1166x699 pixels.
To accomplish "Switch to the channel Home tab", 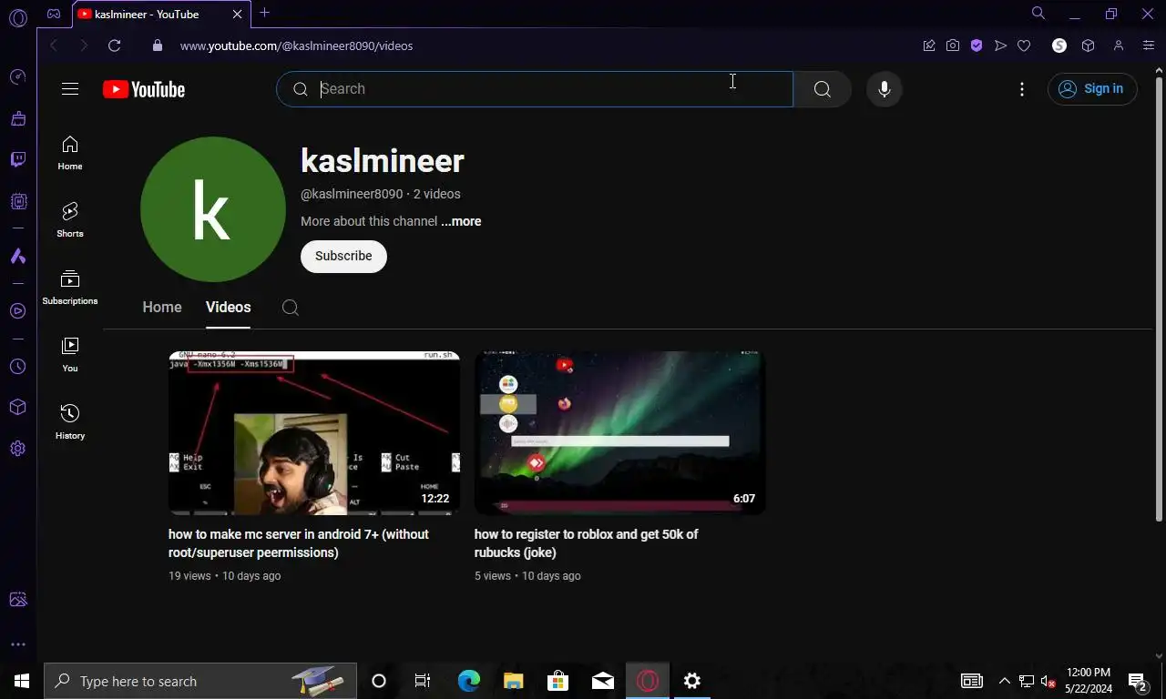I will click(x=162, y=308).
